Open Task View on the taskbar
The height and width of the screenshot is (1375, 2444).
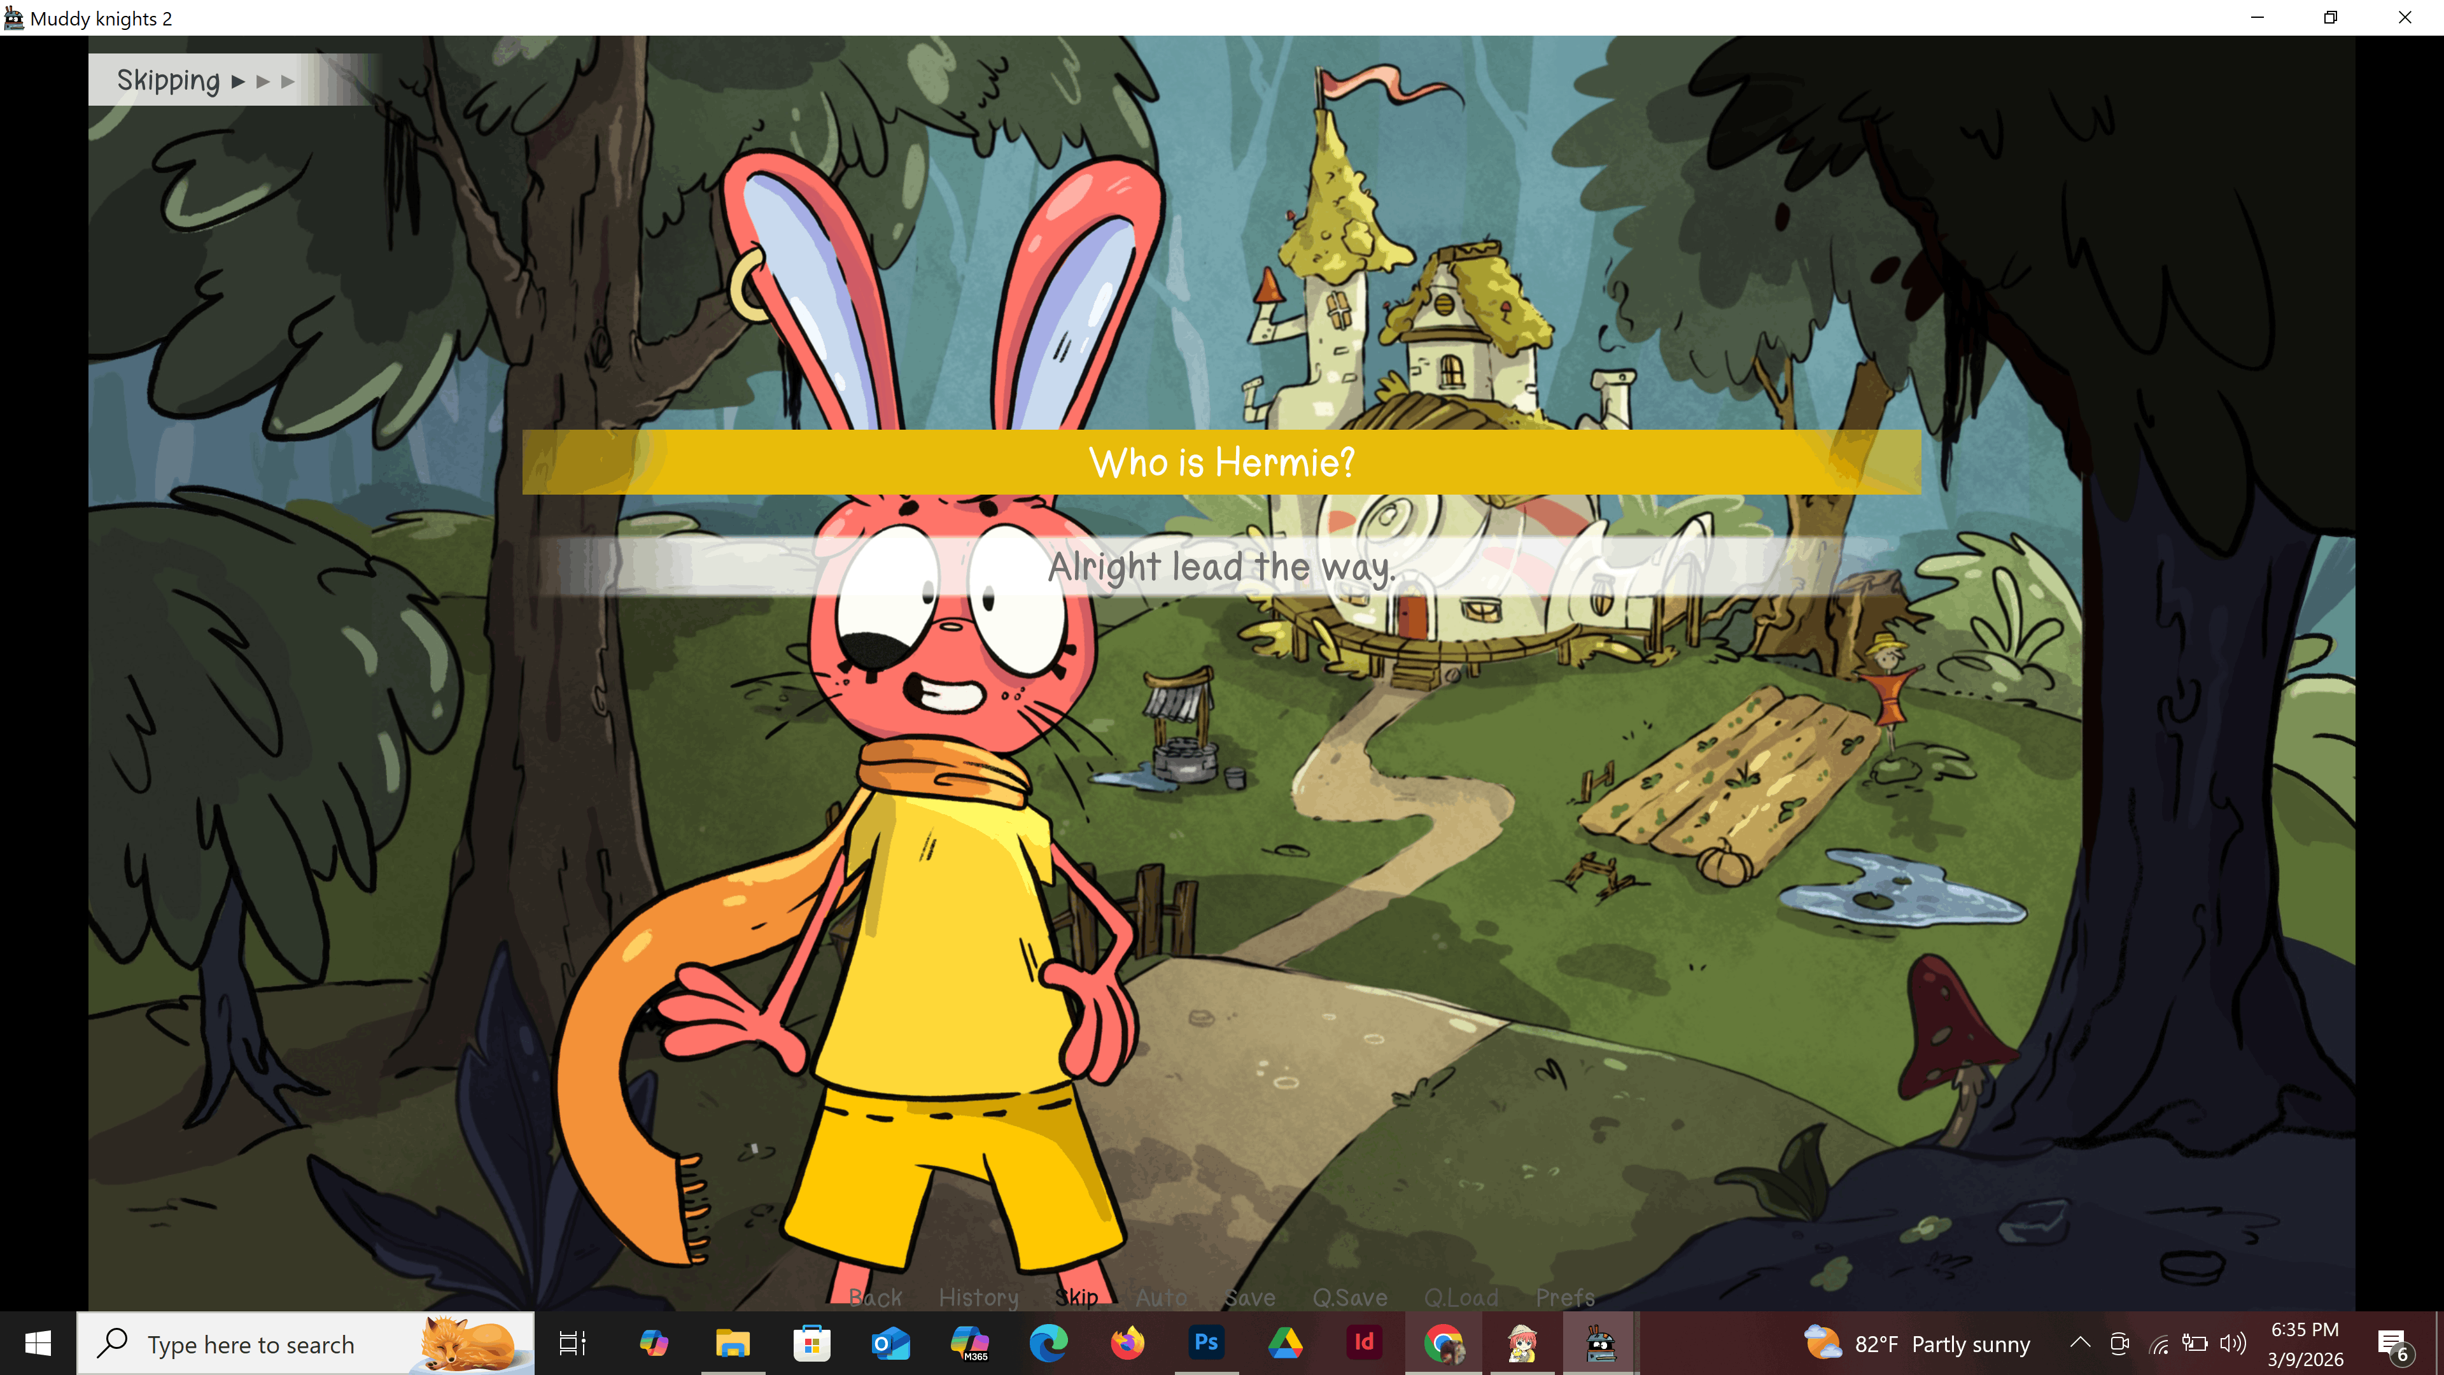point(572,1344)
